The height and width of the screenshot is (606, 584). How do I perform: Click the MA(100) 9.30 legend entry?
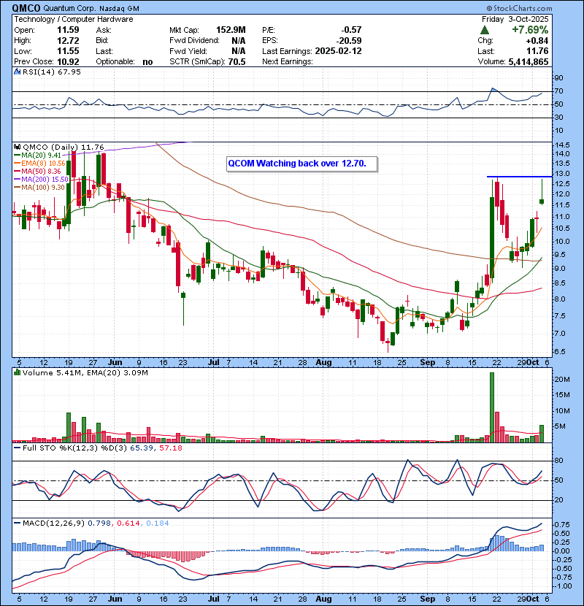[x=39, y=188]
